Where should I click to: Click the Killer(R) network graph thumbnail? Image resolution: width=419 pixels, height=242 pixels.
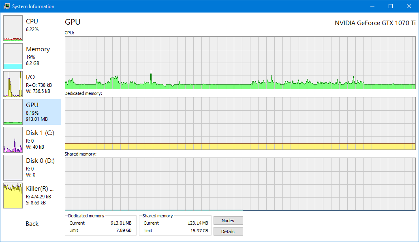coord(13,195)
